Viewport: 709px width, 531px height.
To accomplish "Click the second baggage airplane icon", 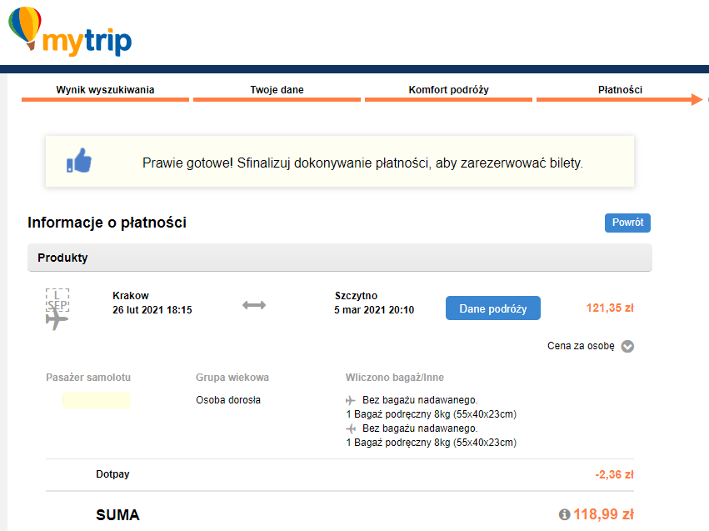I will tap(351, 428).
